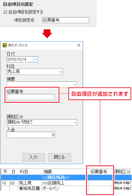Toggle 自由項目を設定する checkbox
This screenshot has height=196, width=132.
[x=5, y=12]
